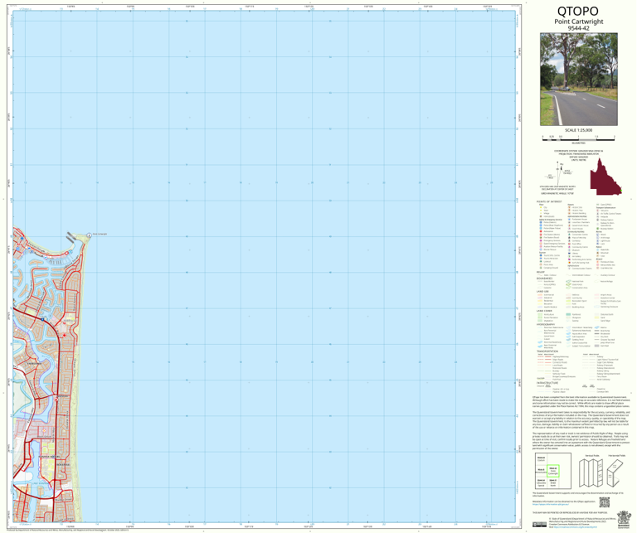Click the breakwater jetties at the river mouth

pos(71,236)
